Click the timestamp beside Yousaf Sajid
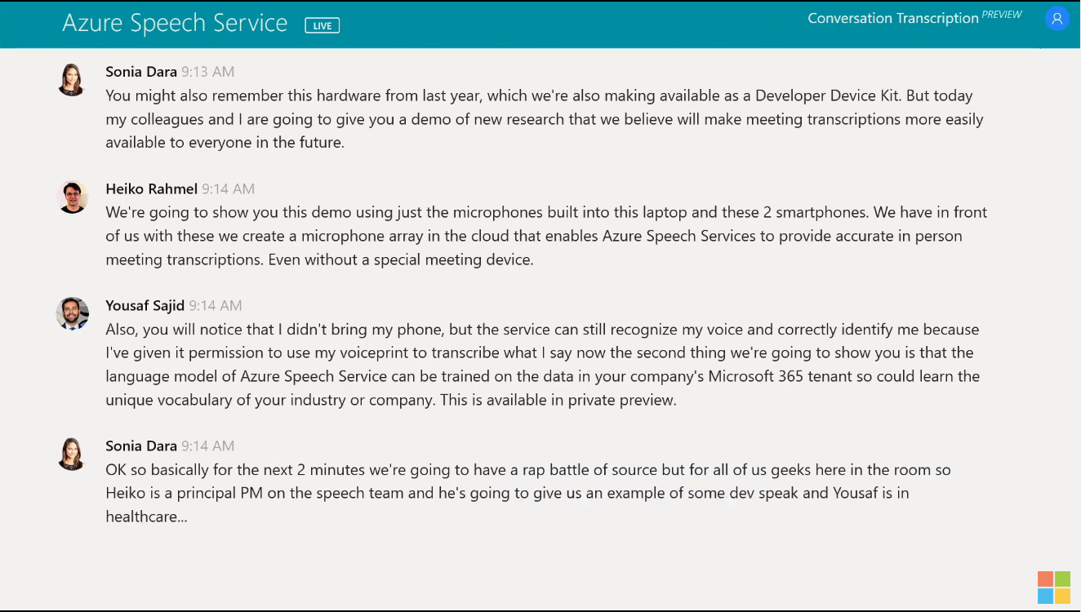This screenshot has height=612, width=1081. [x=215, y=305]
